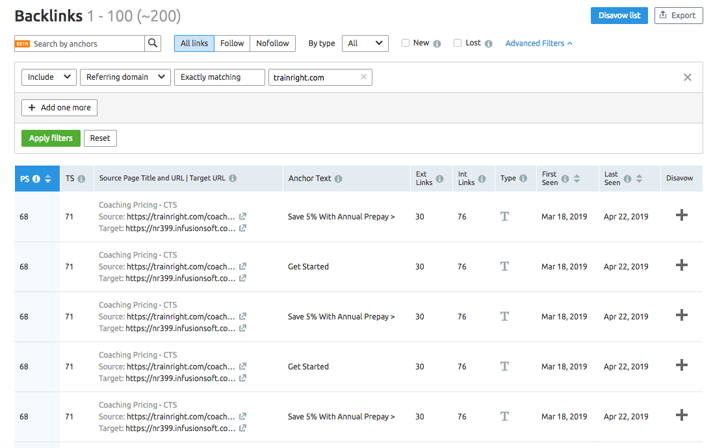Click the First Seen info icon

tap(565, 179)
